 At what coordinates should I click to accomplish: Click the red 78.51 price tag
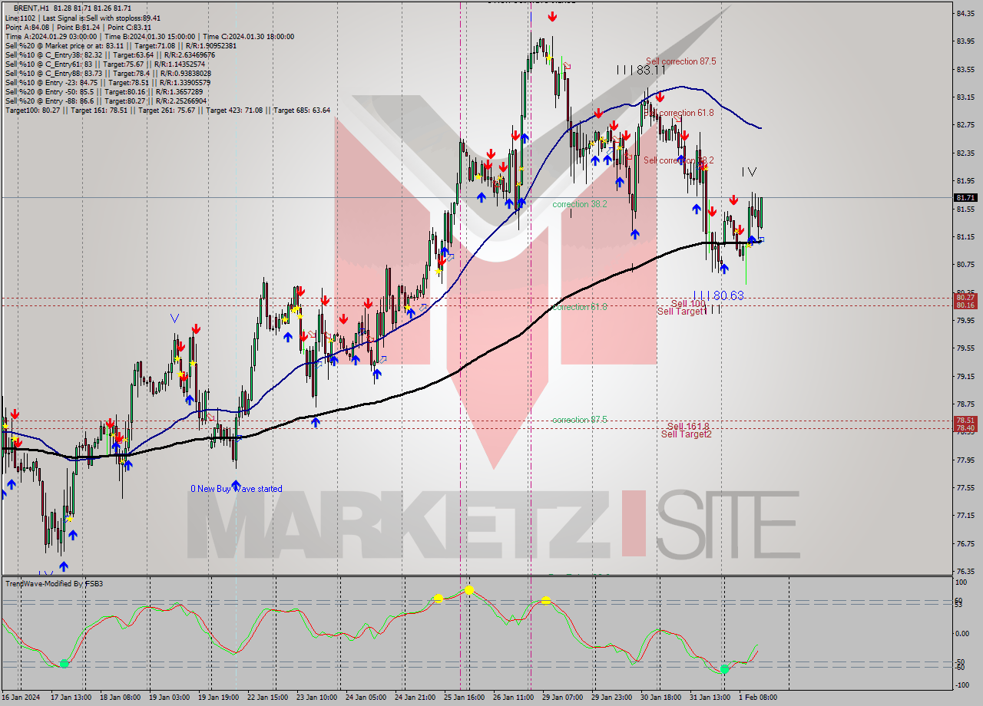click(965, 421)
